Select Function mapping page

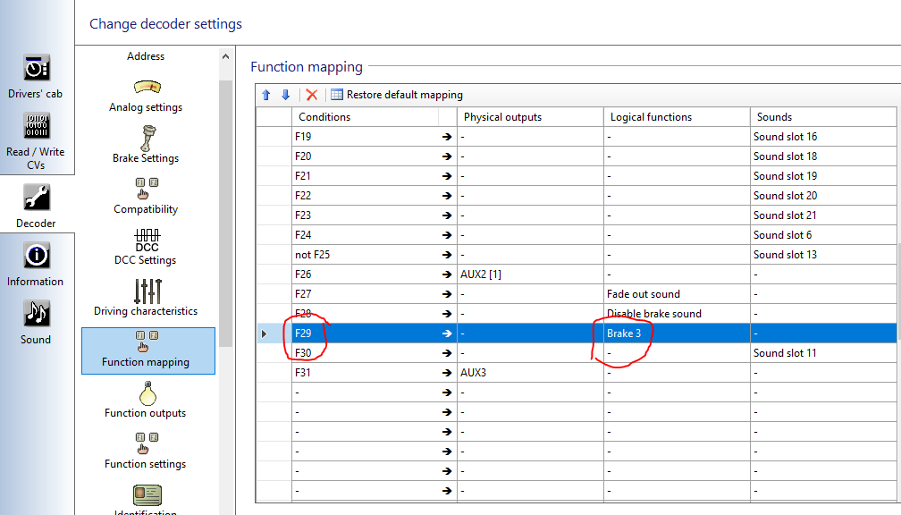[x=148, y=350]
